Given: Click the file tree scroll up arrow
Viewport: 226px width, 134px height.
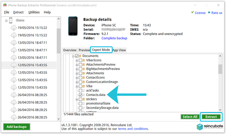Looking at the screenshot, I should [x=220, y=56].
